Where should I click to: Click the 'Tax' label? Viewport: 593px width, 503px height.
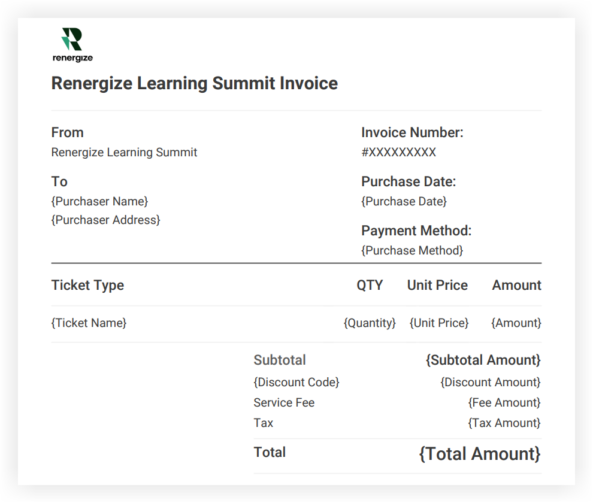tap(263, 423)
